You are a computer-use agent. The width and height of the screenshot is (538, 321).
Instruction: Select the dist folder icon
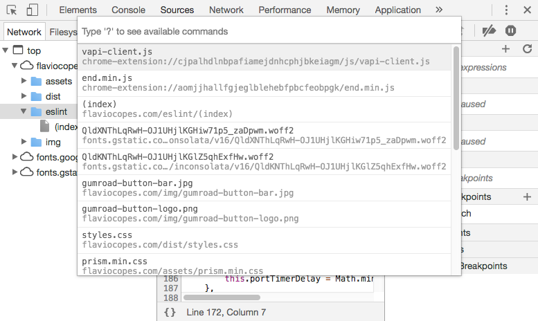click(36, 96)
